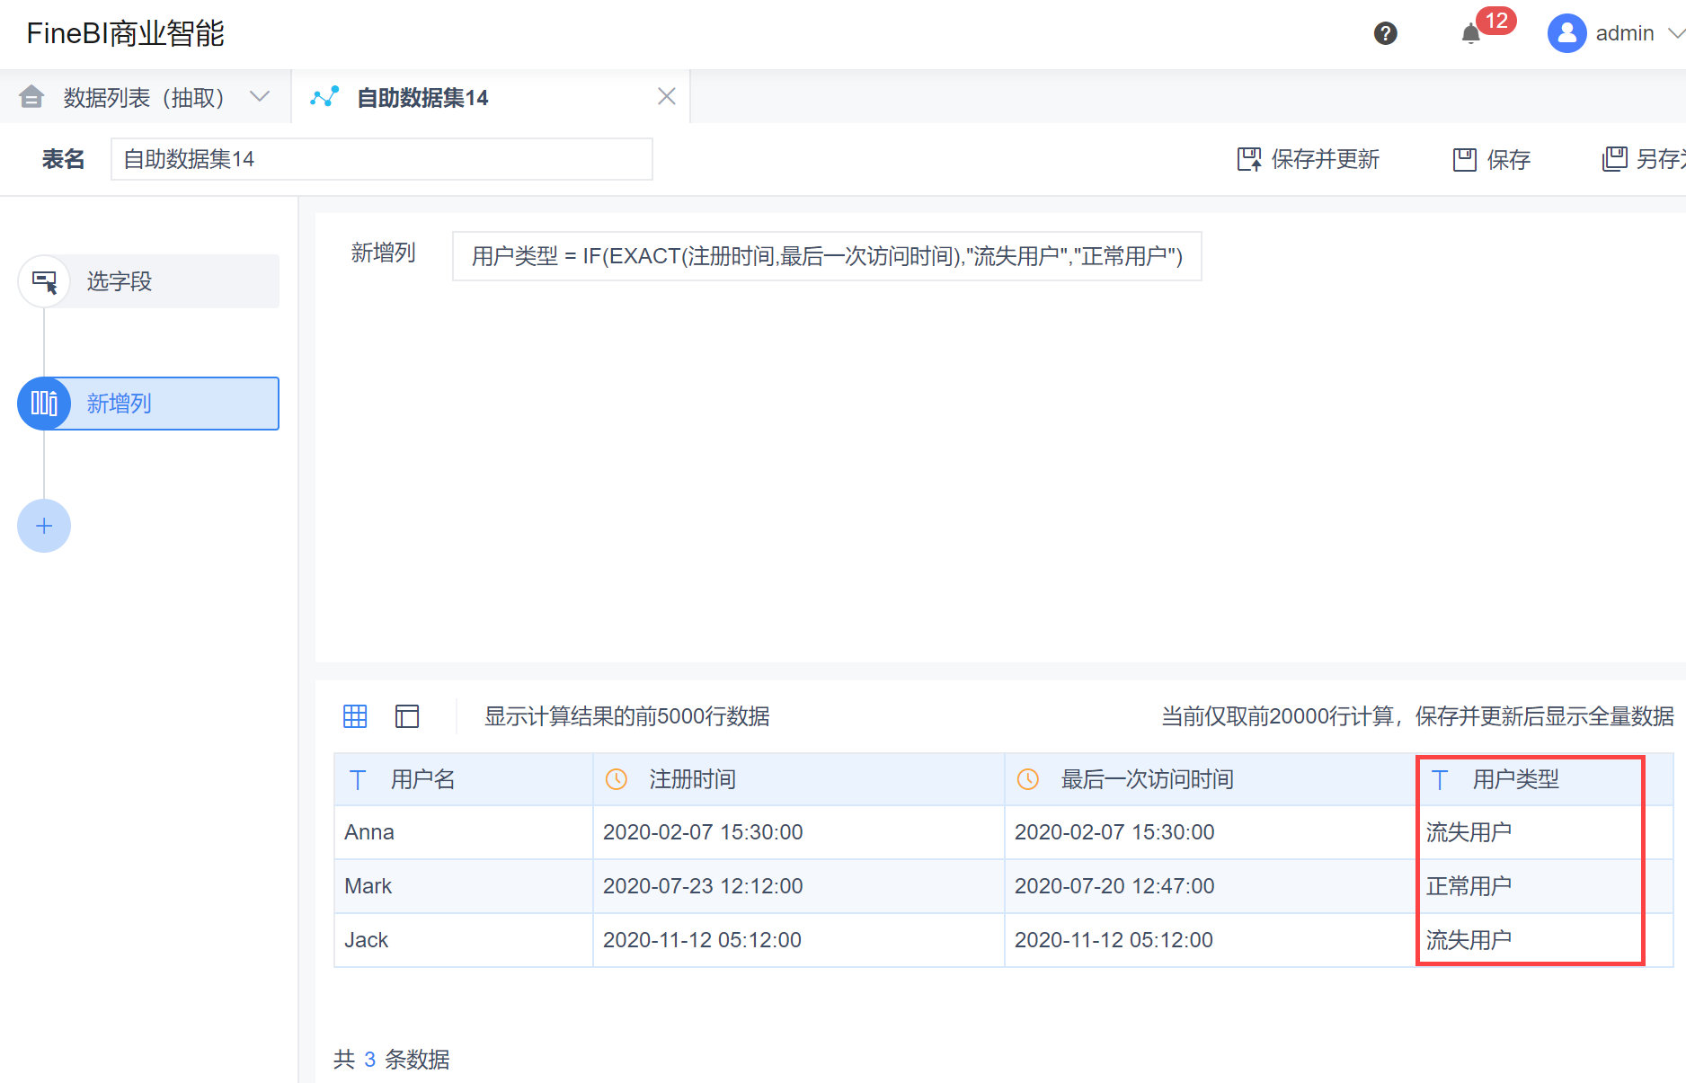
Task: Open notifications bell with 12 badge
Action: coord(1471,34)
